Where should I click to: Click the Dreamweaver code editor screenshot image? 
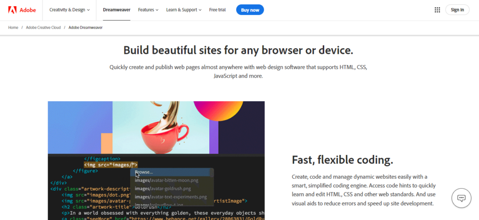[x=156, y=161]
